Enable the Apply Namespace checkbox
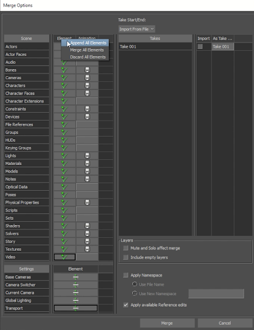 point(126,275)
